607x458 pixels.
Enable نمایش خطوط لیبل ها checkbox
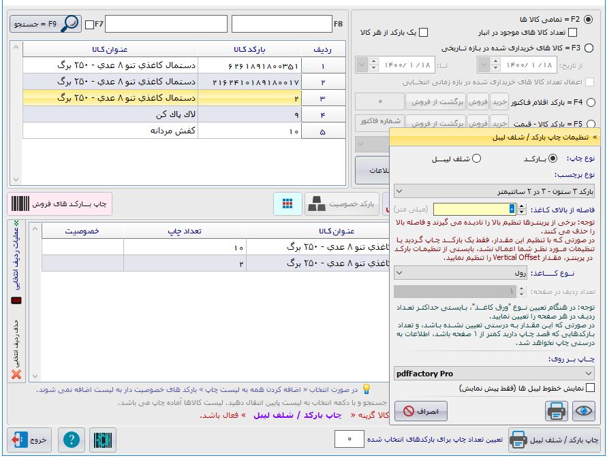(590, 388)
